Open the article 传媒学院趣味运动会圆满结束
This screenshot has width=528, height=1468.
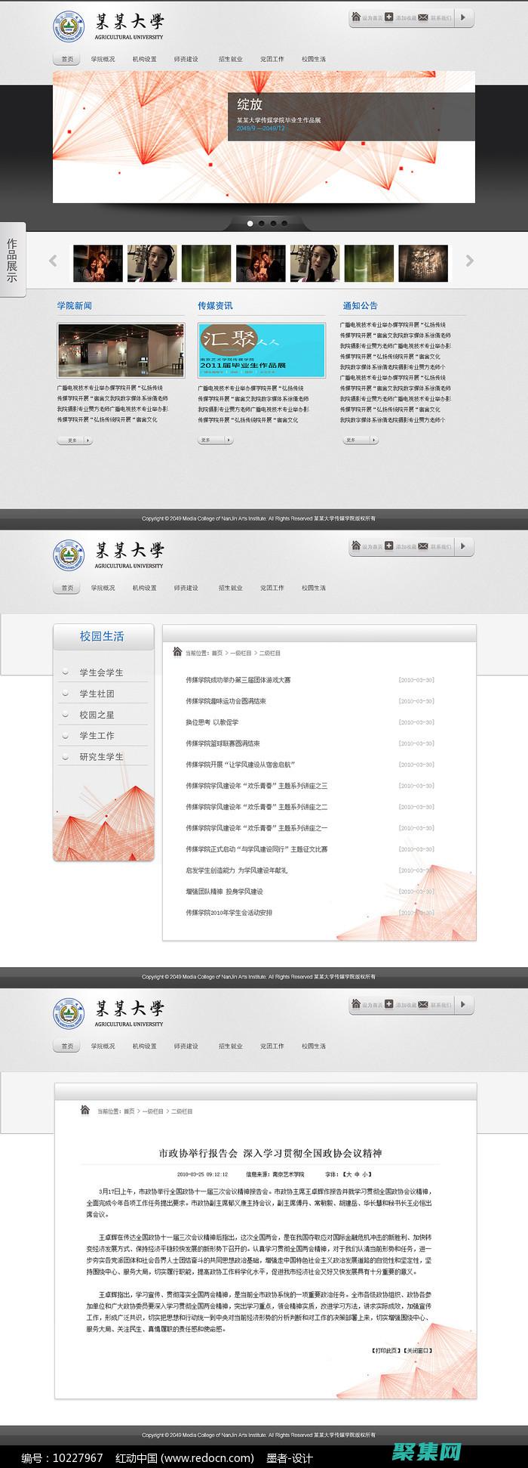[226, 701]
